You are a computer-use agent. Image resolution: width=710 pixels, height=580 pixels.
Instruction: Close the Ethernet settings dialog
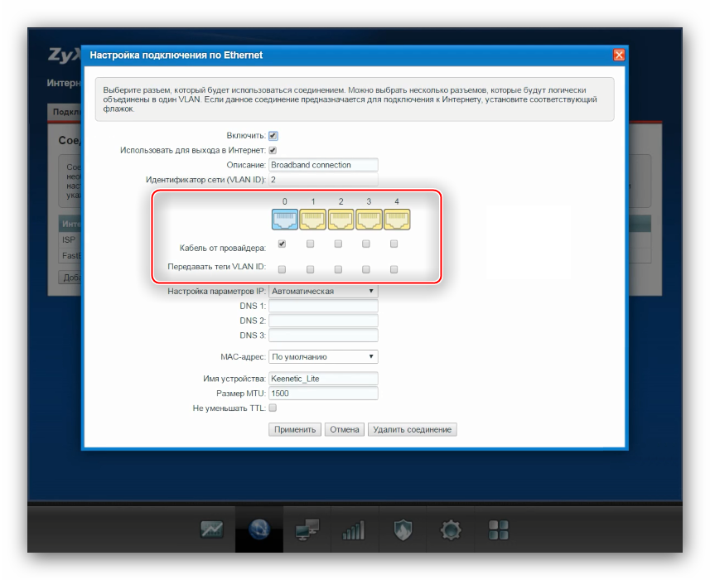[x=619, y=56]
